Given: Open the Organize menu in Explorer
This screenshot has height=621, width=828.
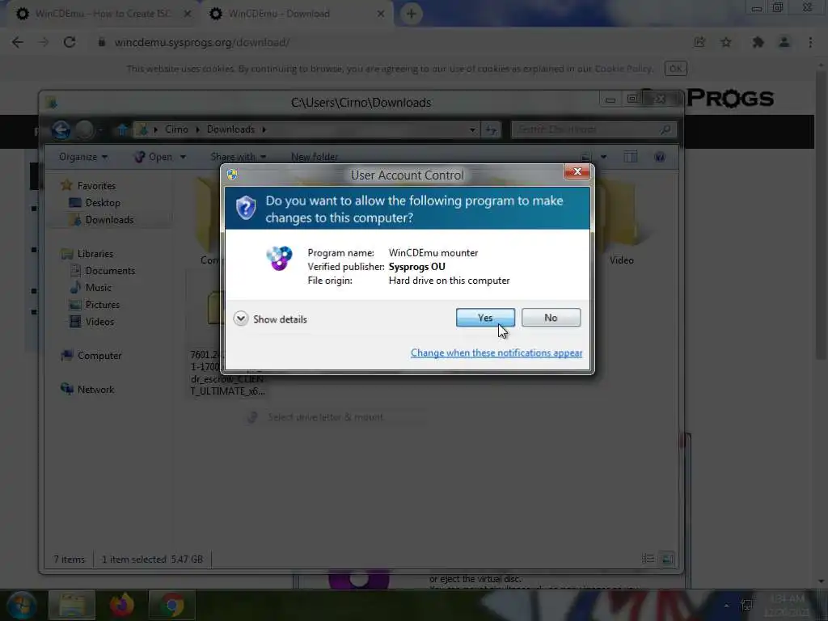Looking at the screenshot, I should pos(83,157).
